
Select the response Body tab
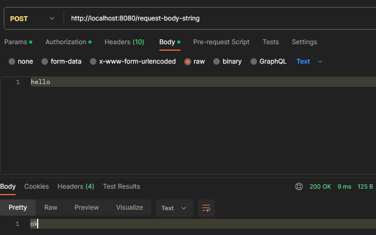point(8,186)
